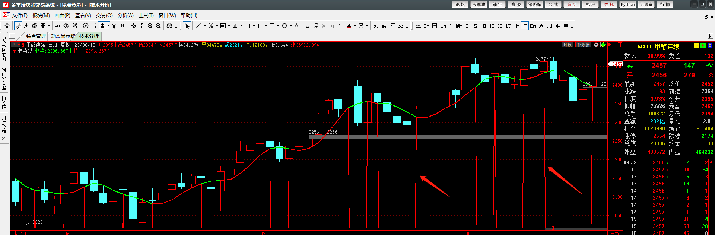The width and height of the screenshot is (715, 235).
Task: Select the angle measurement tool
Action: coord(235,26)
